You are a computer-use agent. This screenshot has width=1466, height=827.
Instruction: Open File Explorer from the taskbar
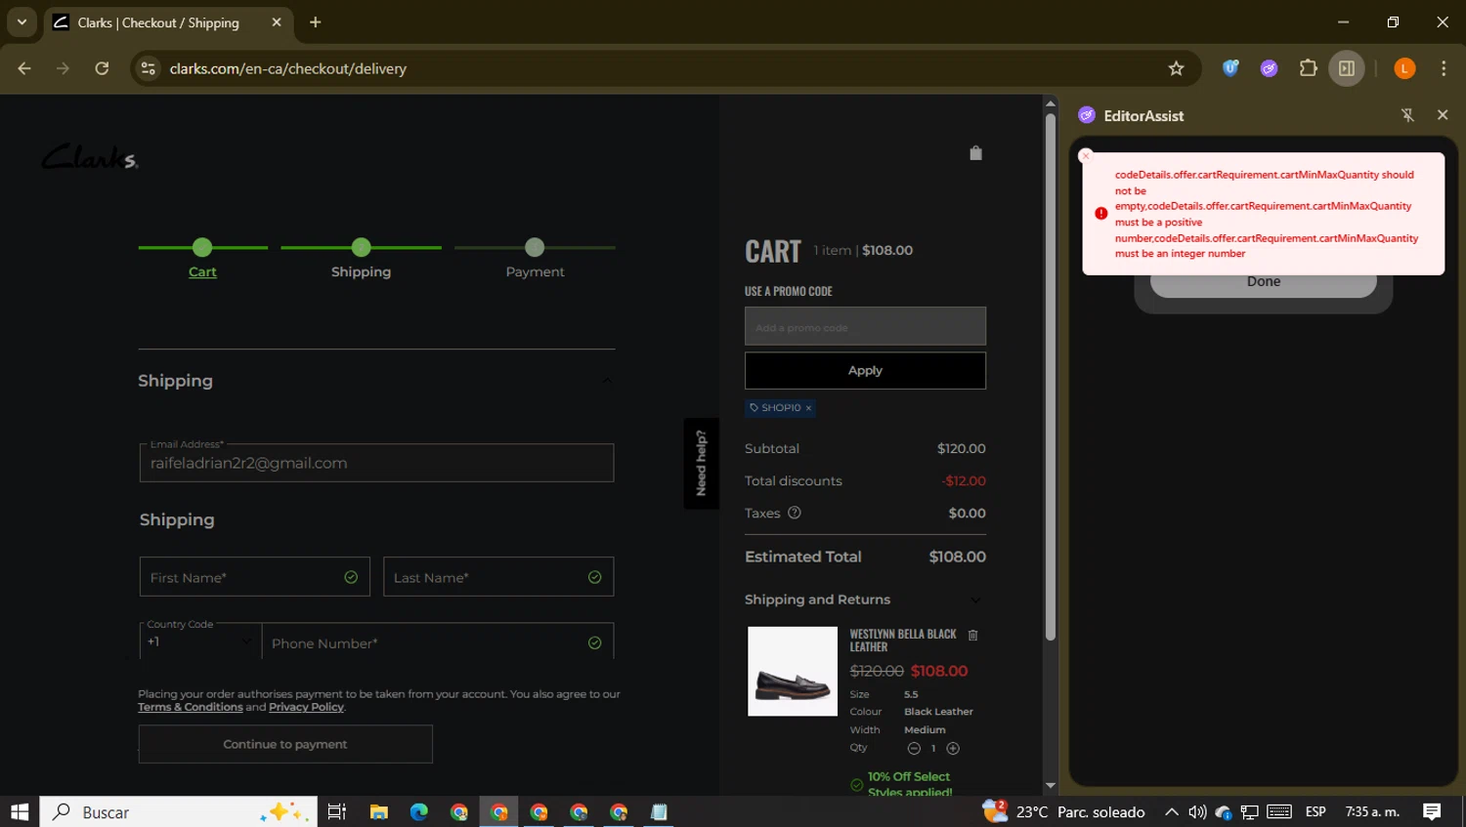tap(378, 811)
